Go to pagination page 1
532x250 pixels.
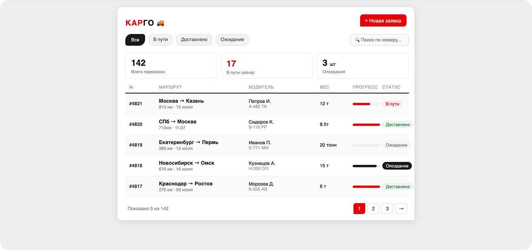coord(359,209)
